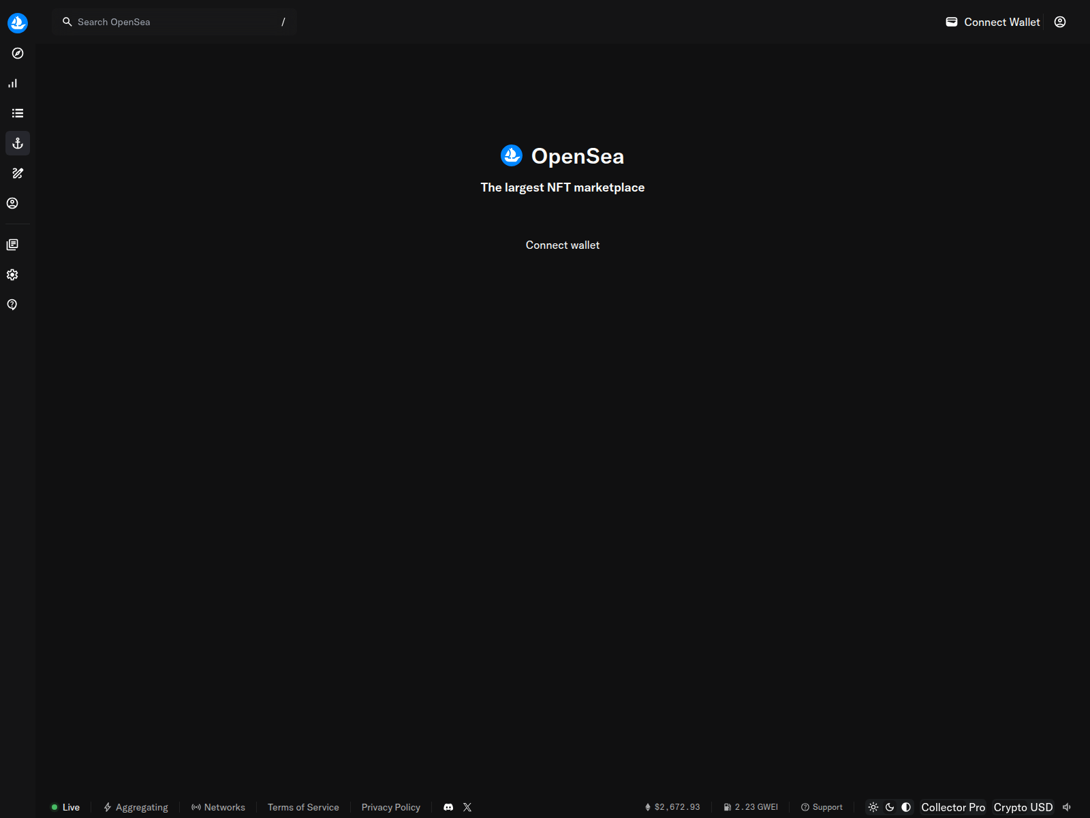
Task: Click into the Search OpenSea field
Action: click(174, 22)
